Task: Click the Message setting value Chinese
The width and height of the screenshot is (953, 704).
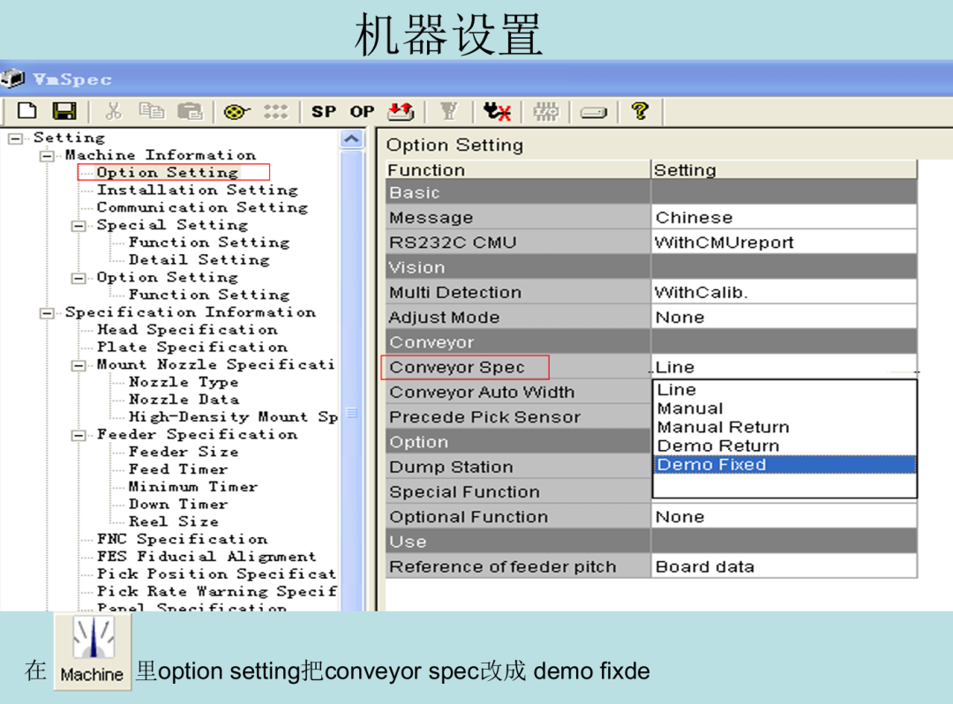Action: [784, 217]
